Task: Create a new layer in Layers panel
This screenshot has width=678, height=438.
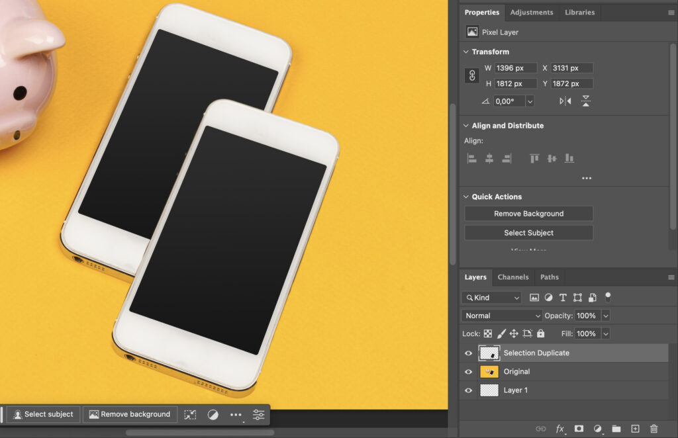Action: point(634,429)
